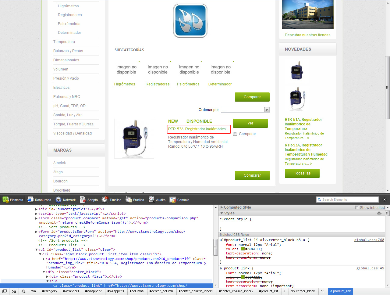Collapse the ul id="product_list" node
This screenshot has width=390, height=295.
37,250
